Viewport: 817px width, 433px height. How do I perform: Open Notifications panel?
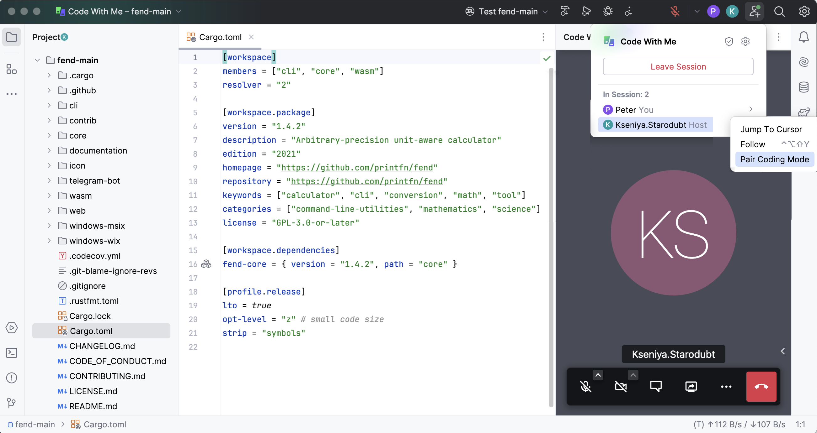coord(804,37)
